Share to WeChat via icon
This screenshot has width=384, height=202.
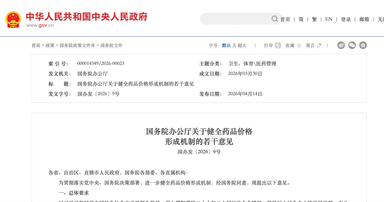[x=352, y=45]
